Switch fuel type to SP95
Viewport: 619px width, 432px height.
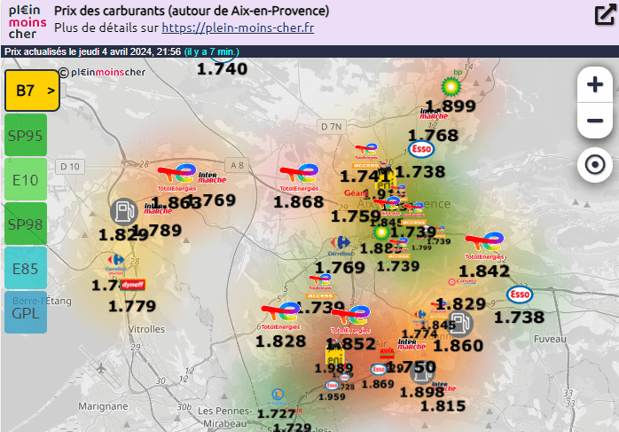click(26, 135)
